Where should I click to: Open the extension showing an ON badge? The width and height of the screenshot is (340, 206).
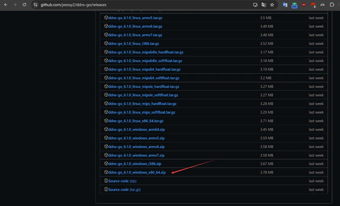point(294,5)
